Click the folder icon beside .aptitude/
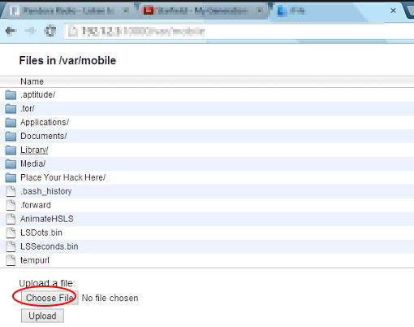414x327 pixels. [x=11, y=95]
